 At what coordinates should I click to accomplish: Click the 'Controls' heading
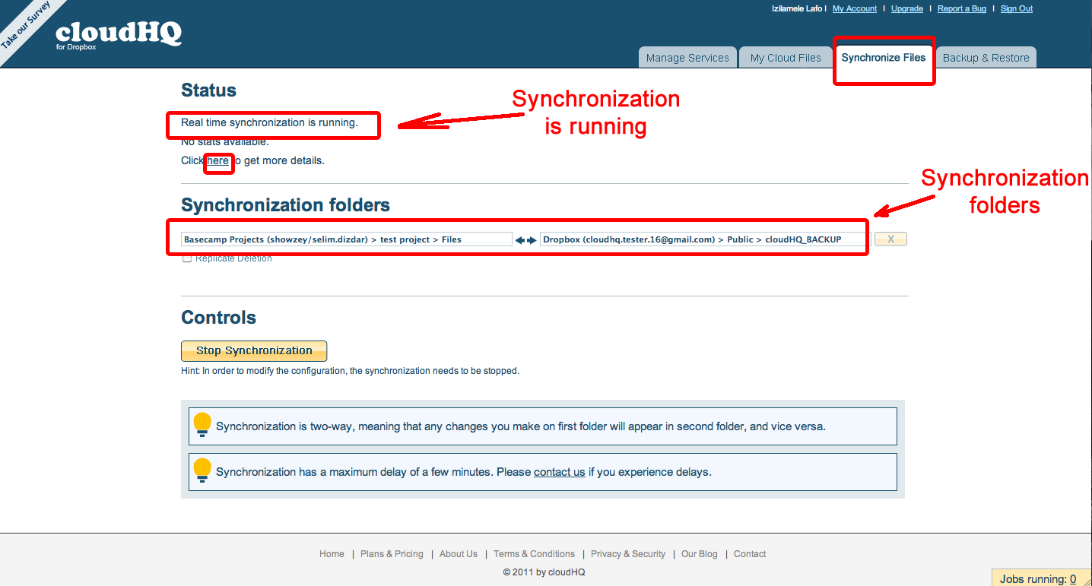pyautogui.click(x=218, y=318)
